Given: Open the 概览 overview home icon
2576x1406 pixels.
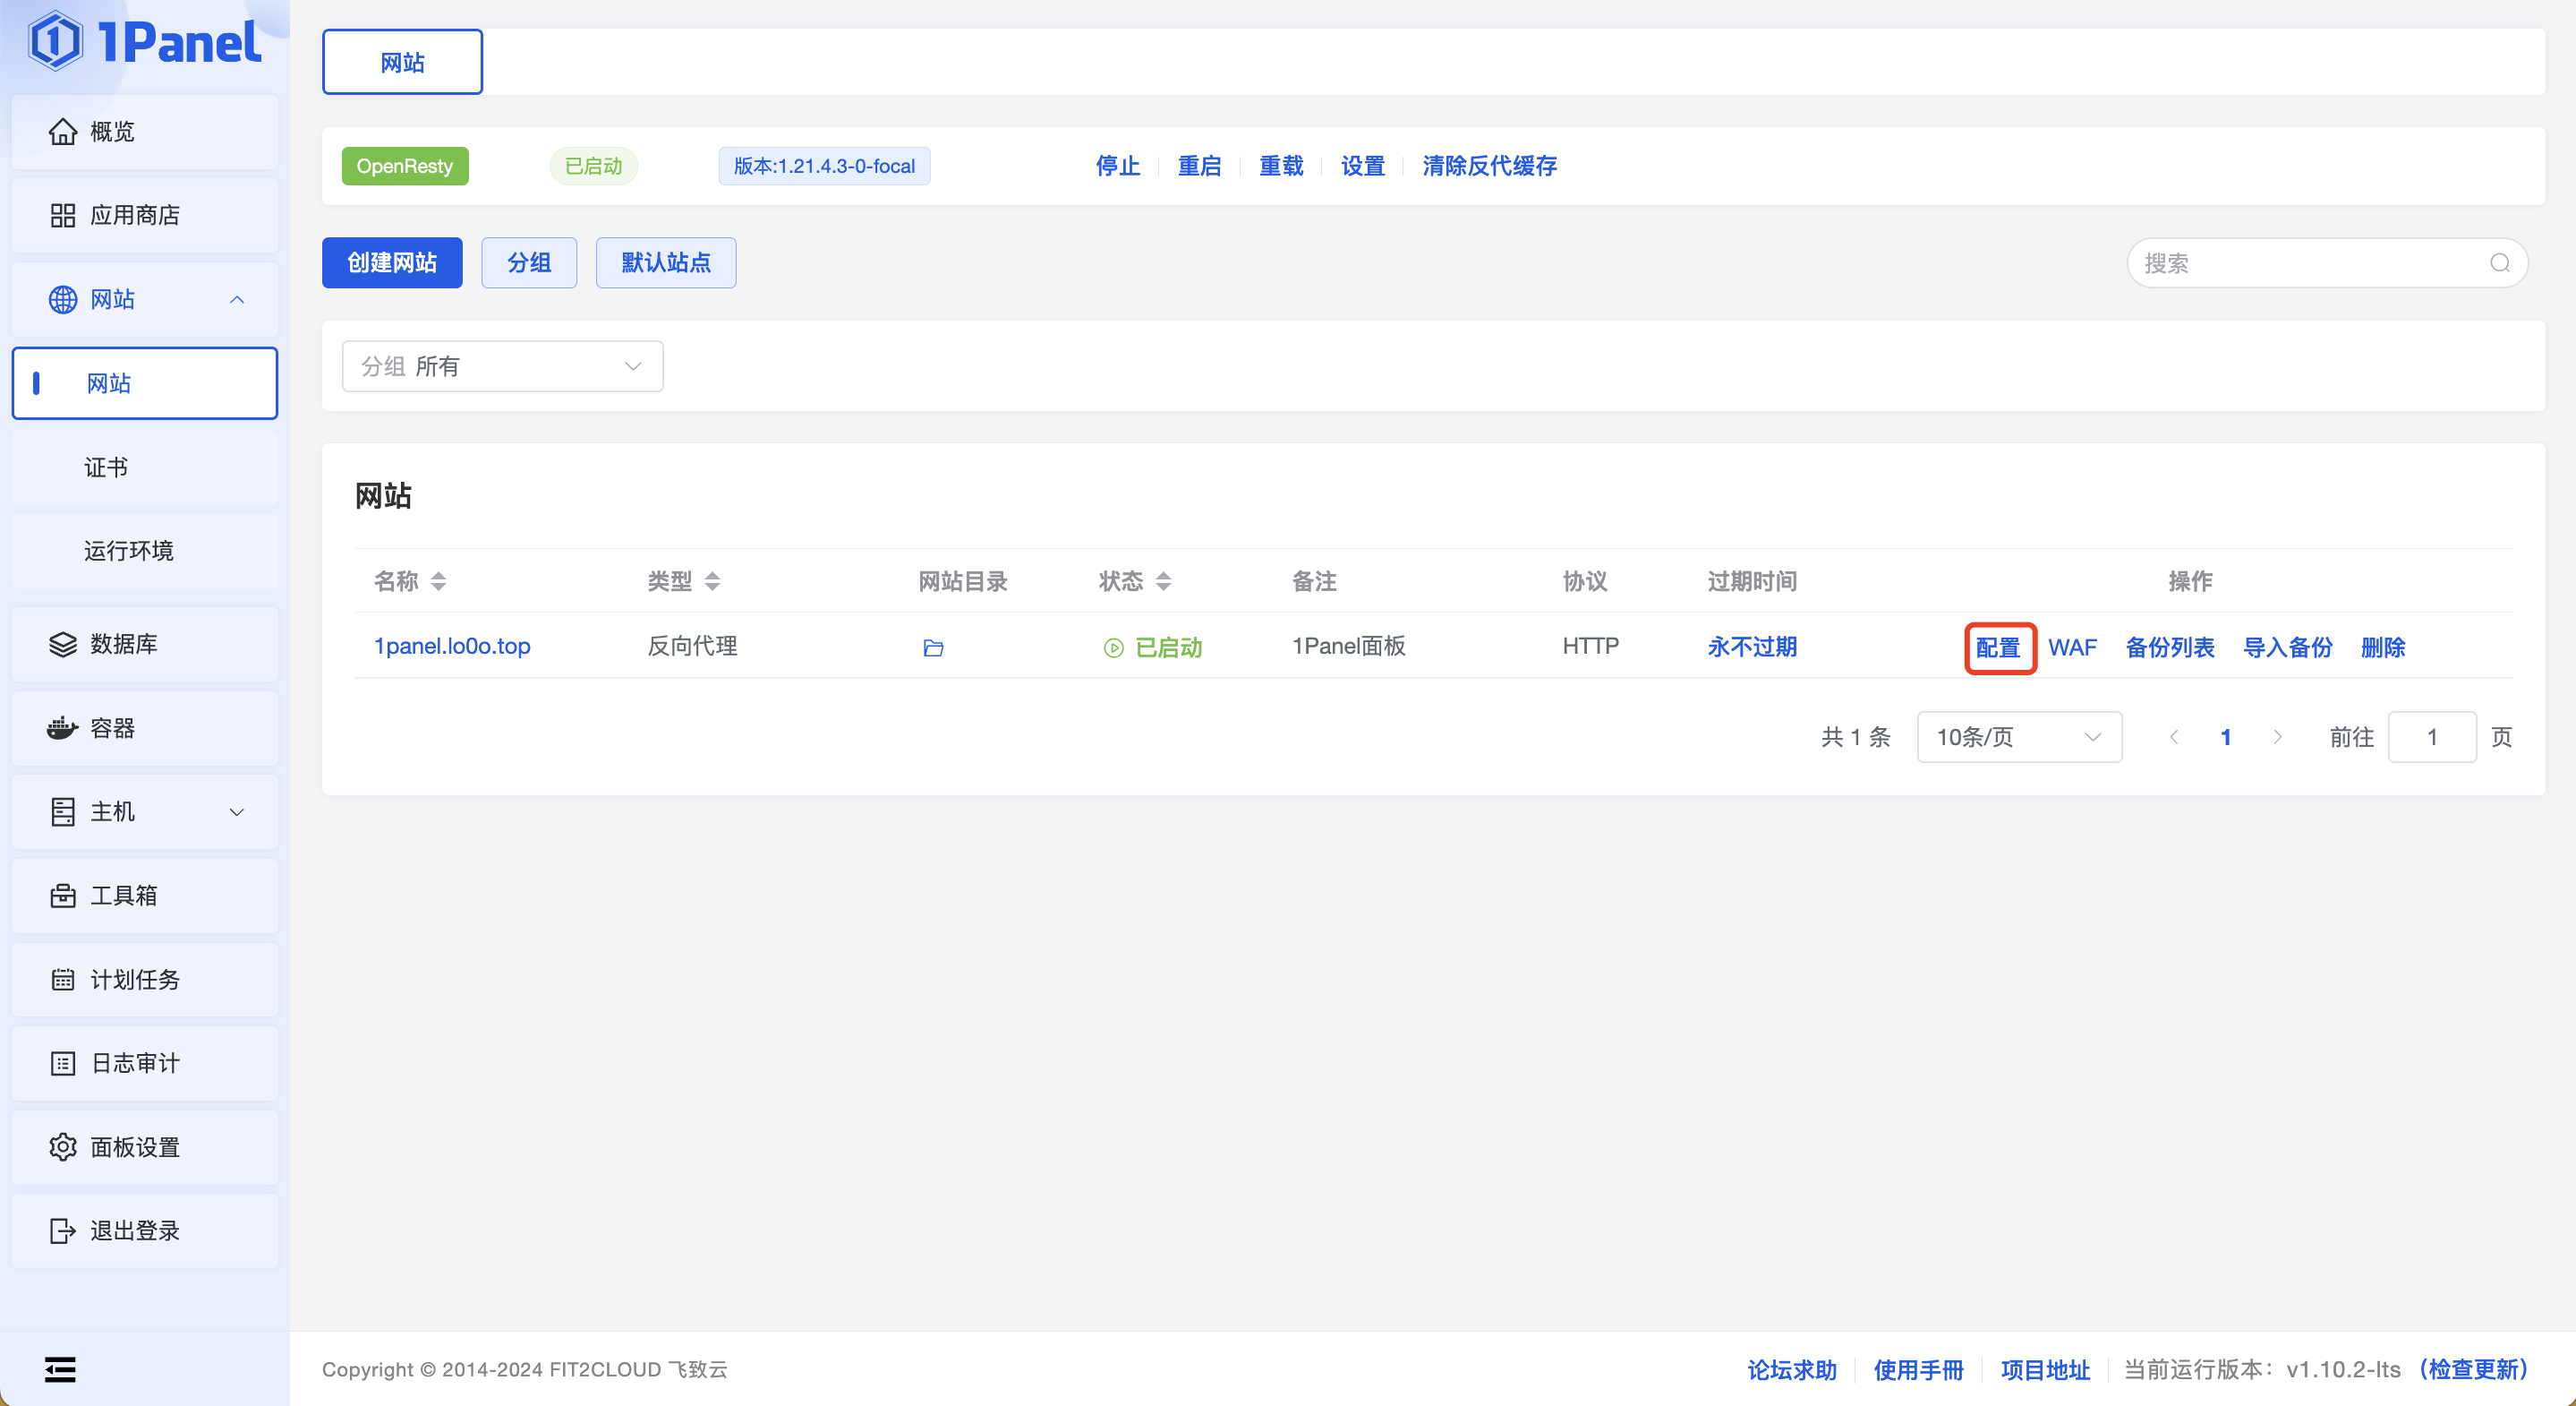Looking at the screenshot, I should [63, 131].
